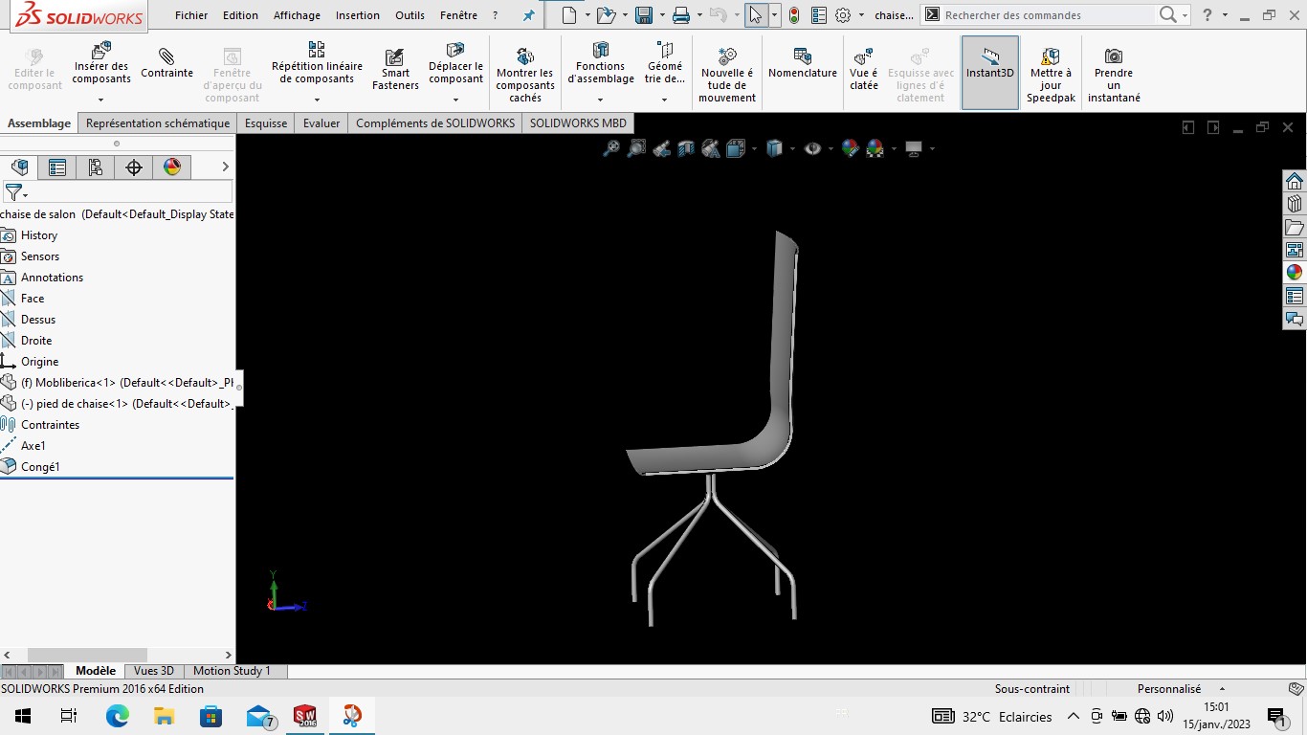This screenshot has height=735, width=1307.
Task: Switch to SOLIDWORKS MBD tab
Action: [x=578, y=123]
